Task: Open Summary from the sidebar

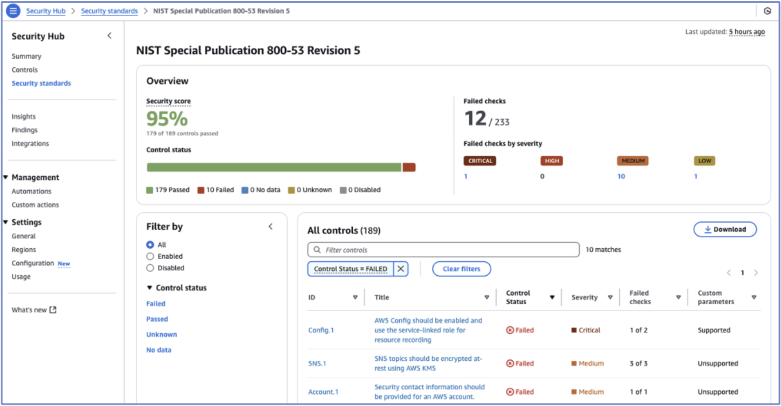Action: tap(26, 56)
